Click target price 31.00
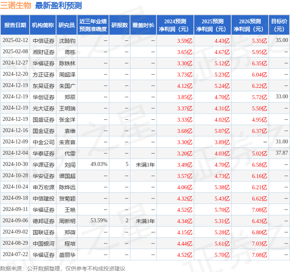This screenshot has width=290, height=272. click(282, 141)
